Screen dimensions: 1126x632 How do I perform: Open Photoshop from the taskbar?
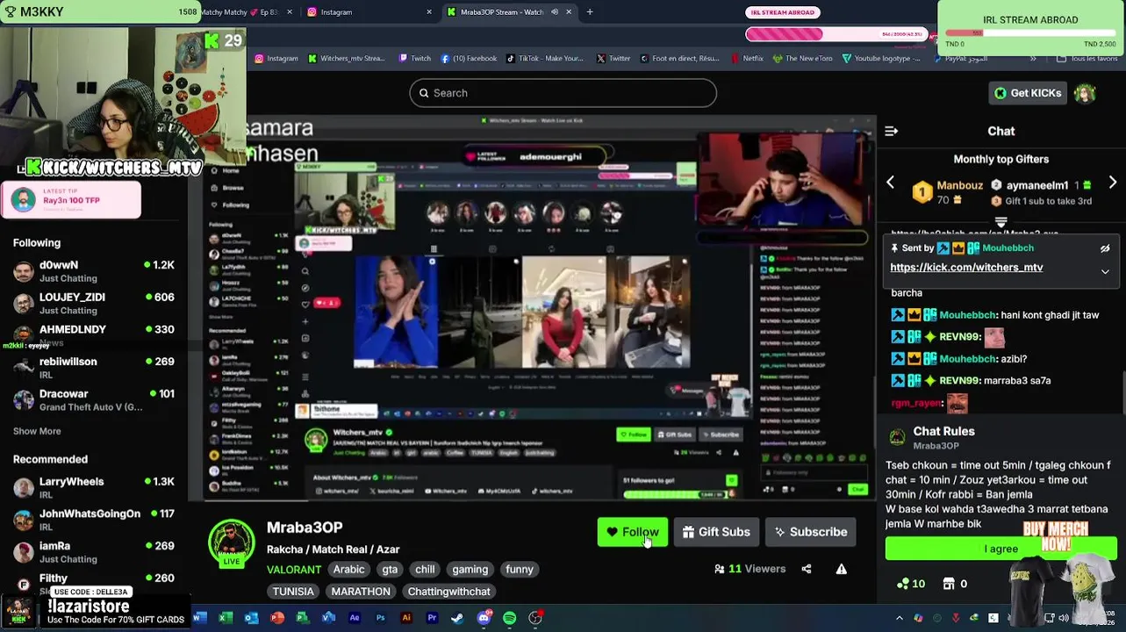click(x=380, y=618)
